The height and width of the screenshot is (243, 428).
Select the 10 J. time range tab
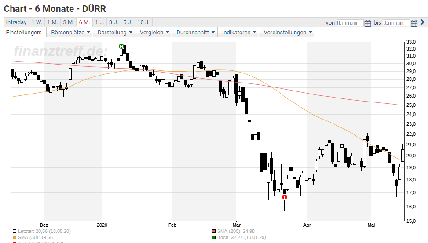click(x=143, y=22)
